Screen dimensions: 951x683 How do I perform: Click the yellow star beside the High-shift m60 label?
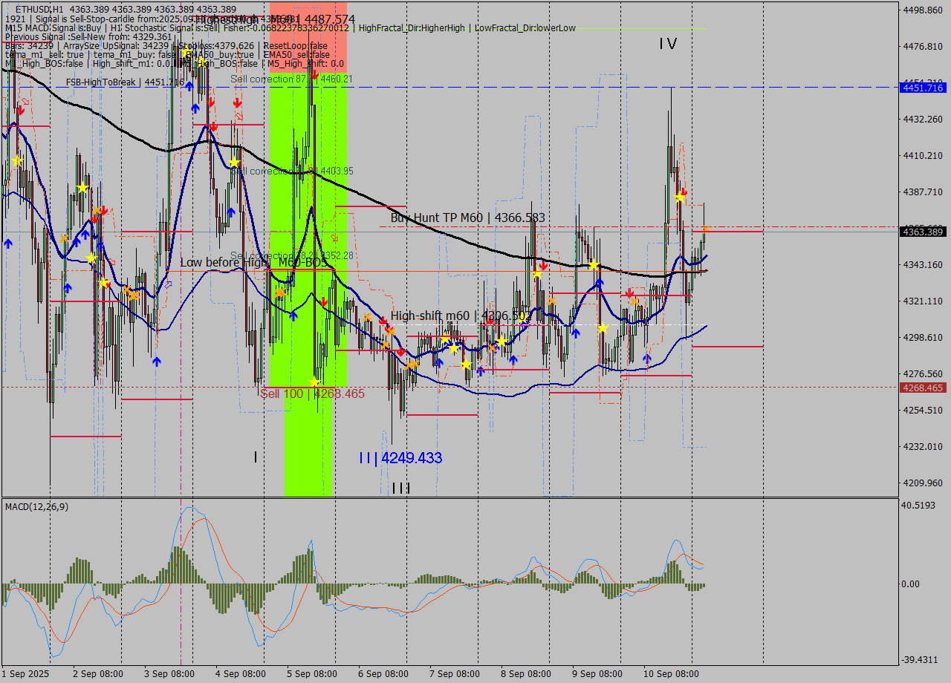[x=522, y=316]
